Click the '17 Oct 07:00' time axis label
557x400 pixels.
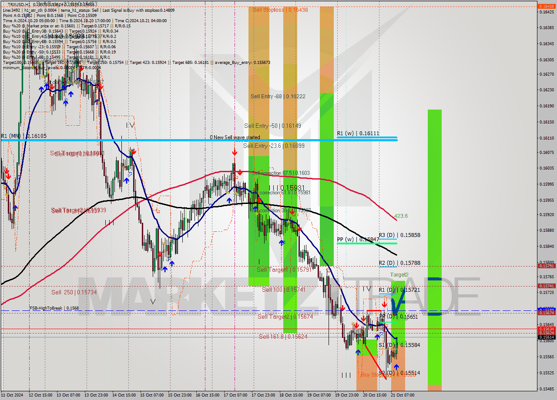pos(235,395)
